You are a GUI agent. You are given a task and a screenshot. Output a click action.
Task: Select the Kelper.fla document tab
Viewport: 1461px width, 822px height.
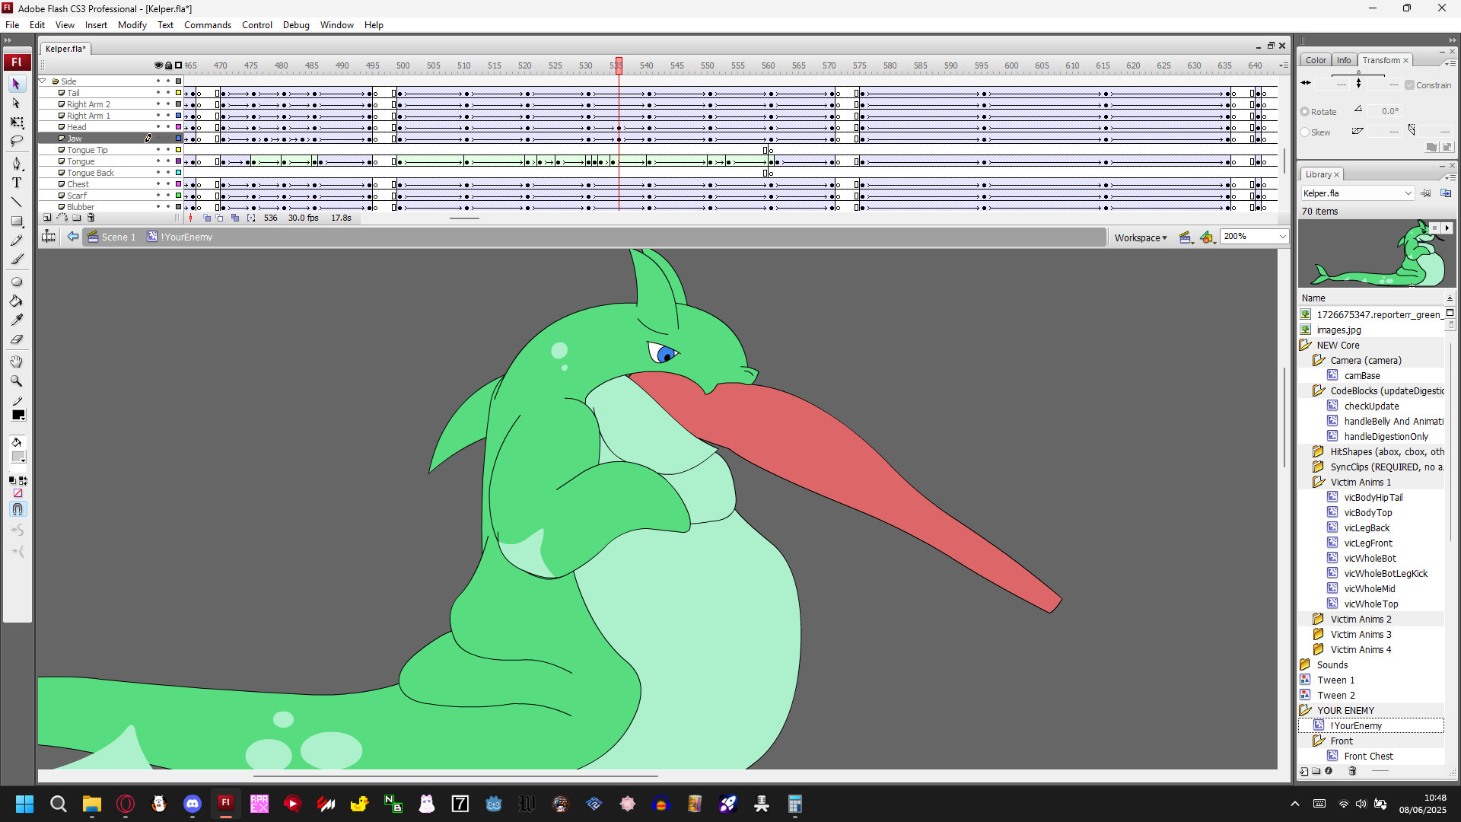pos(65,49)
